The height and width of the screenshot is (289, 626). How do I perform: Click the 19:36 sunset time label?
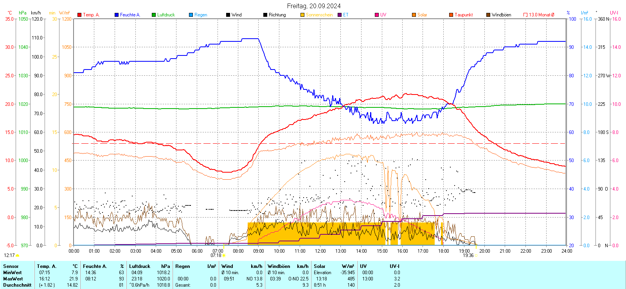click(x=468, y=255)
